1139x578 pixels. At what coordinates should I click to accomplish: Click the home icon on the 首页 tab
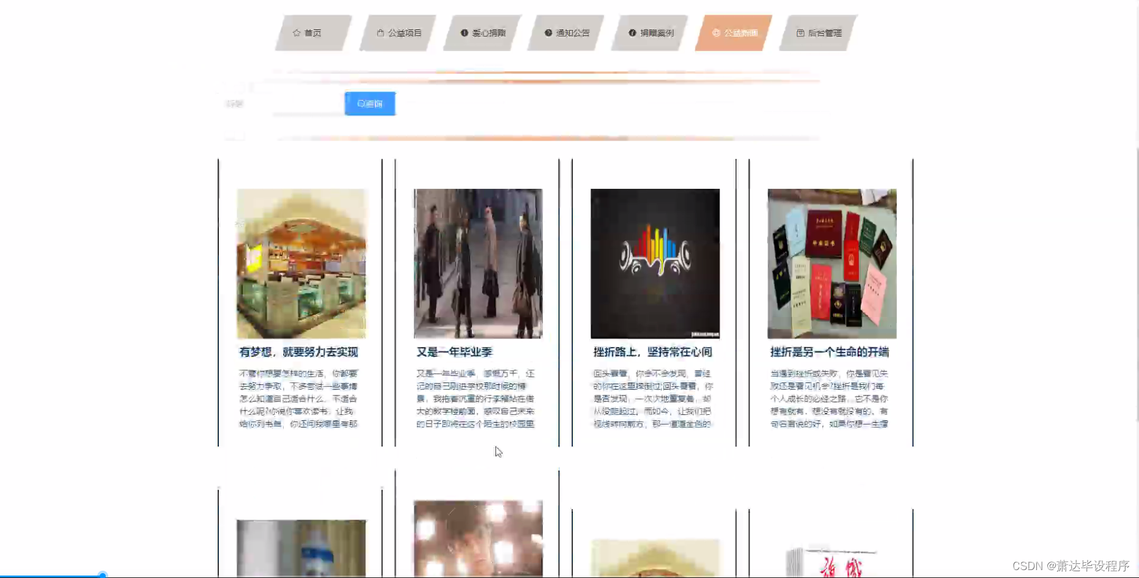click(x=297, y=33)
